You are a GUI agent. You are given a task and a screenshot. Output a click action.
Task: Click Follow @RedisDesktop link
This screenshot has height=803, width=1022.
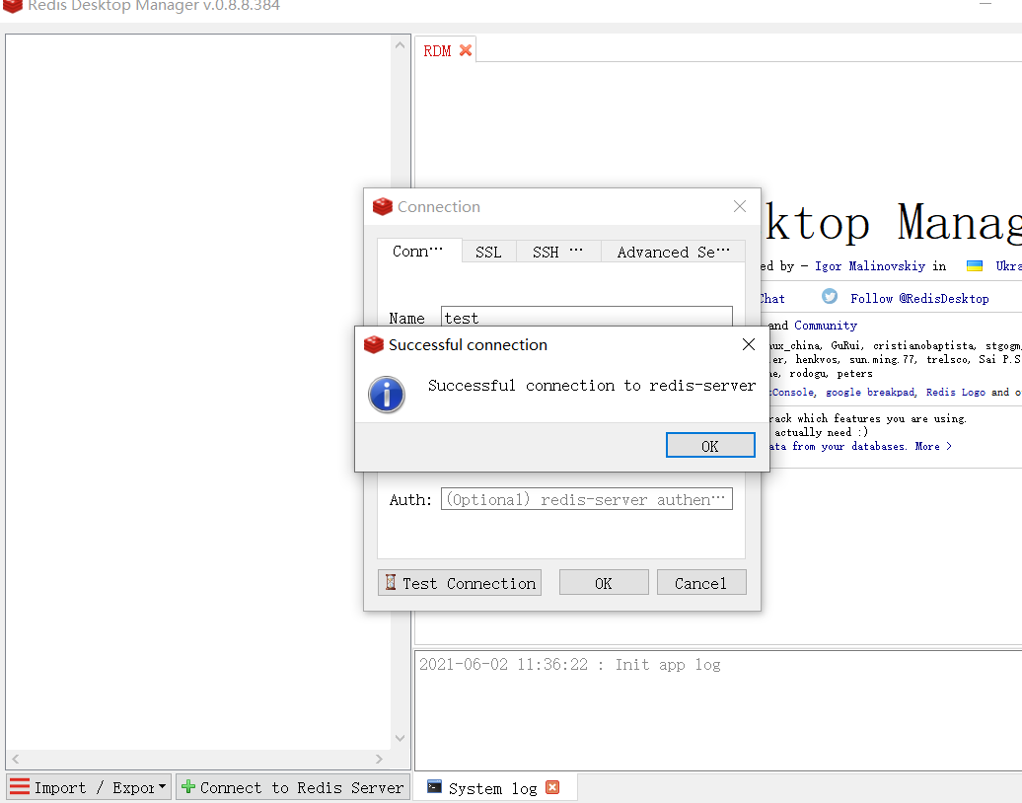919,299
